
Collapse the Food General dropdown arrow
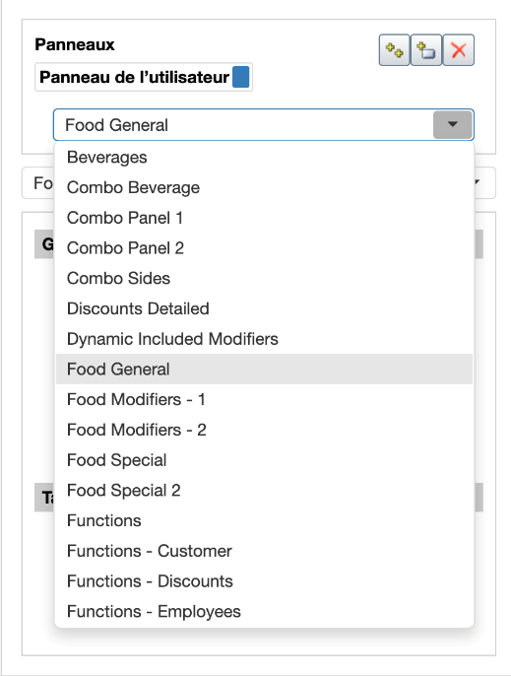pyautogui.click(x=452, y=124)
